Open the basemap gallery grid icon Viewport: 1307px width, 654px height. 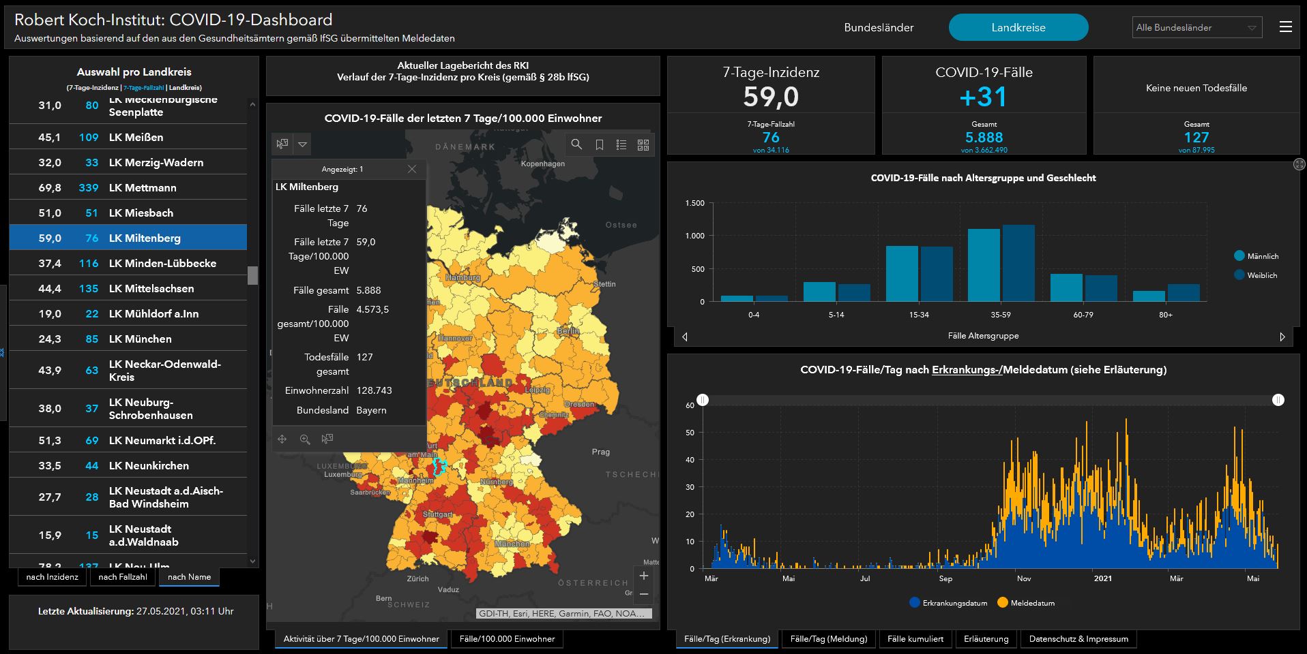click(643, 144)
